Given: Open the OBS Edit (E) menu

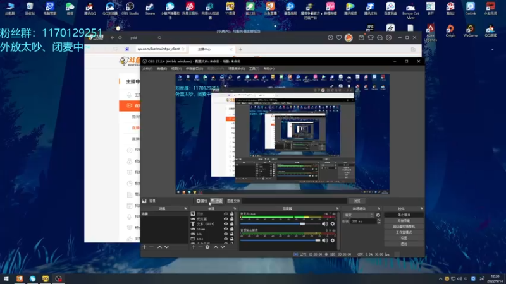Looking at the screenshot, I should point(162,69).
